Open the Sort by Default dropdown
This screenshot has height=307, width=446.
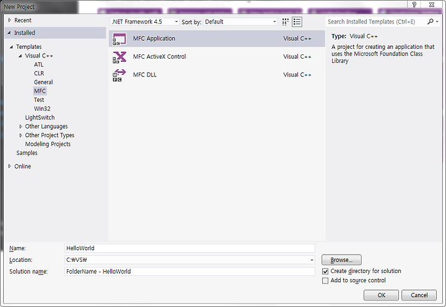pos(240,22)
